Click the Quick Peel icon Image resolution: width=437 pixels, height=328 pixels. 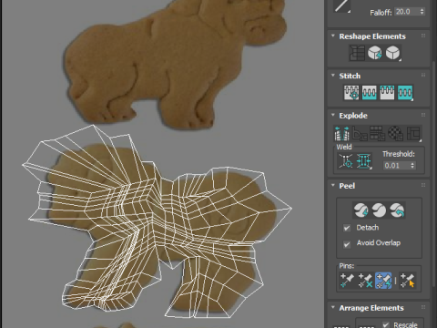pyautogui.click(x=361, y=210)
